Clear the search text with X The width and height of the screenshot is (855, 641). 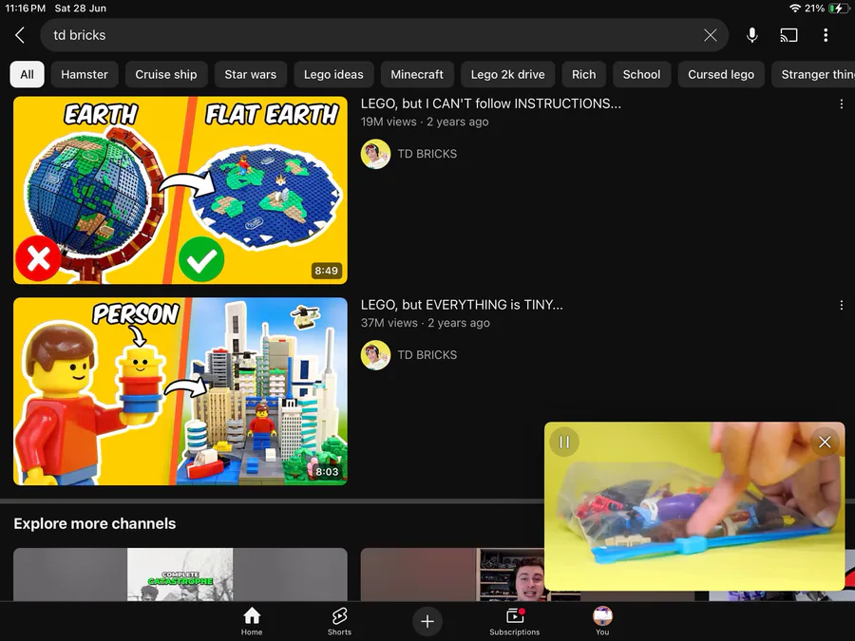710,35
